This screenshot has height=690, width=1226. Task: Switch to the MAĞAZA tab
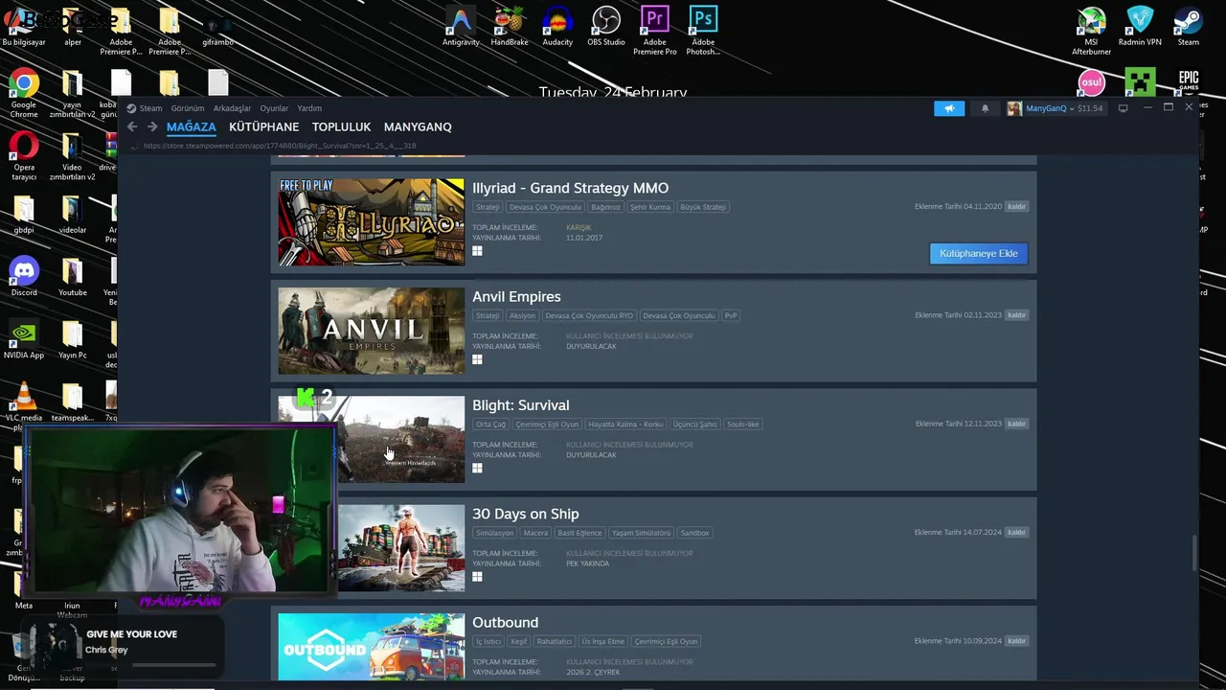(x=192, y=126)
